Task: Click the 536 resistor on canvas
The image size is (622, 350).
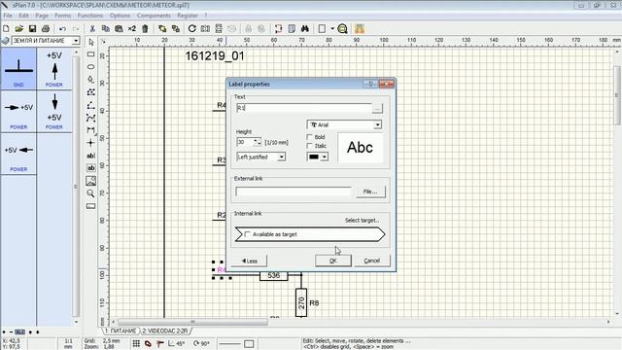Action: pyautogui.click(x=274, y=275)
